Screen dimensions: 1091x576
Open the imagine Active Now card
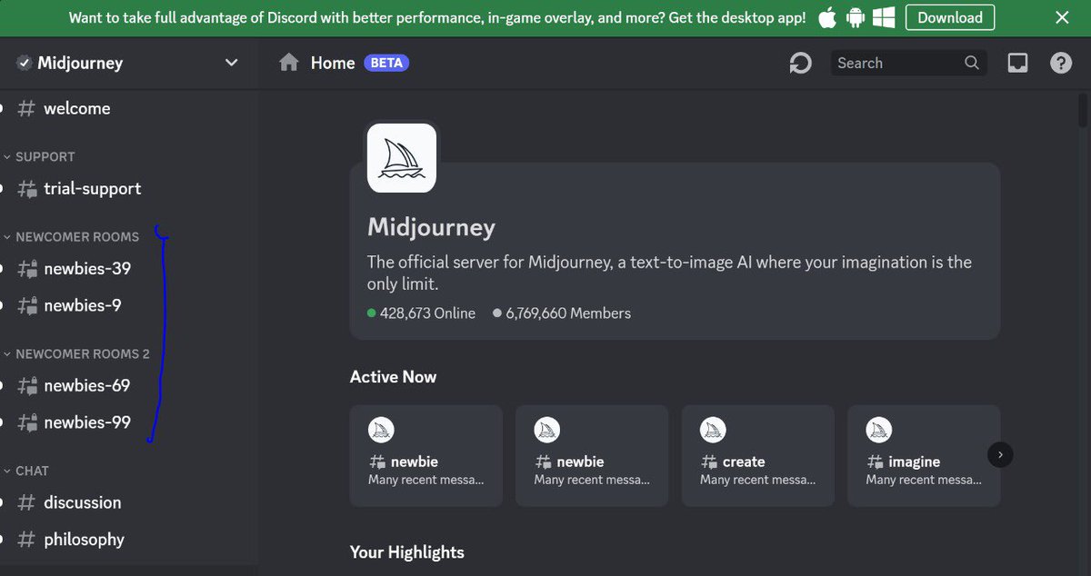click(924, 455)
